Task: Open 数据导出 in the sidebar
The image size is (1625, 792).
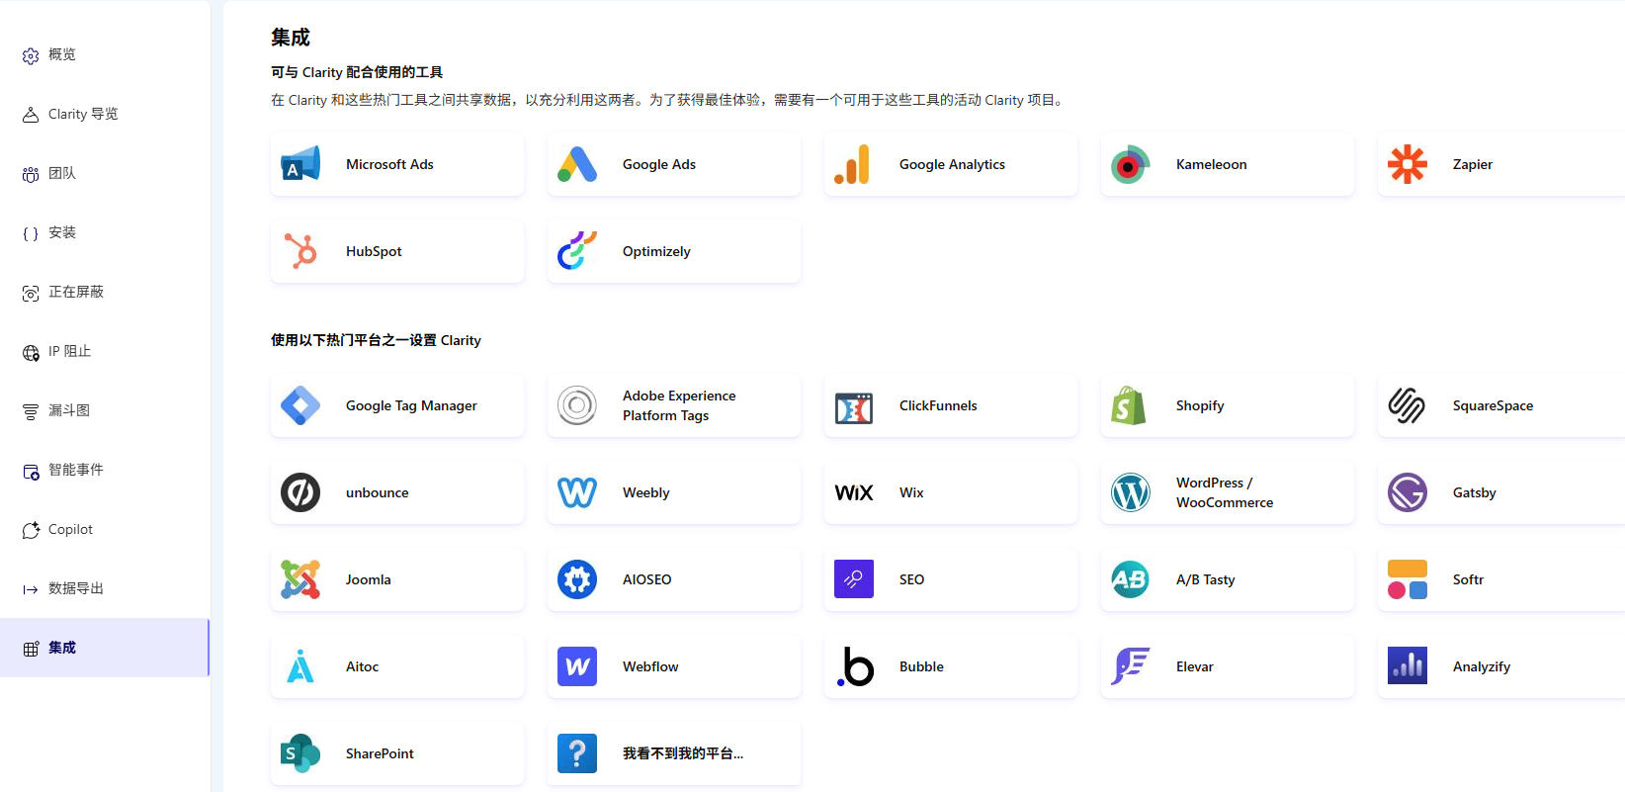Action: pos(105,588)
